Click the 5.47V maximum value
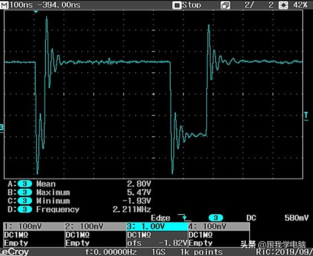The width and height of the screenshot is (313, 256). pyautogui.click(x=139, y=192)
